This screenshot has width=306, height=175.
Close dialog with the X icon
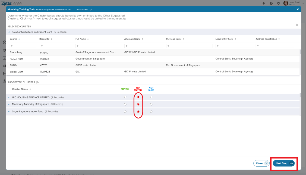[298, 9]
